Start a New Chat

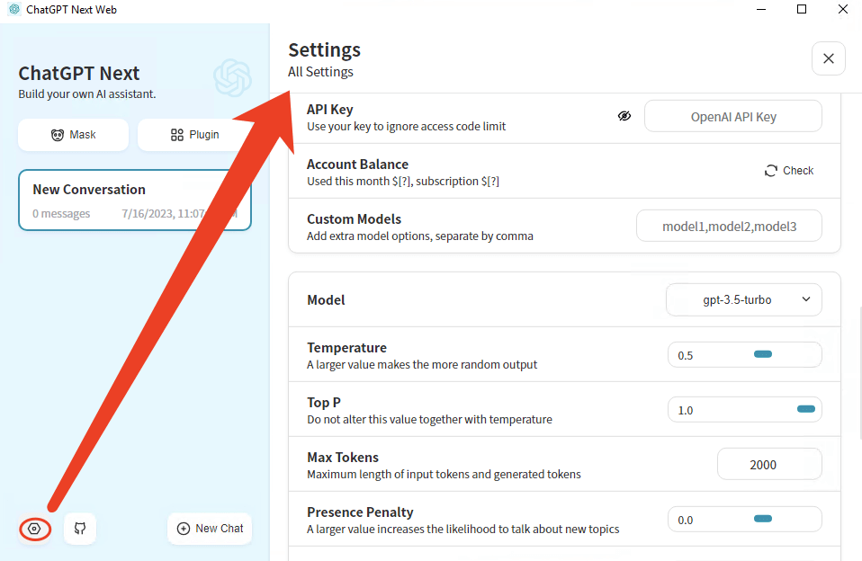click(x=210, y=529)
